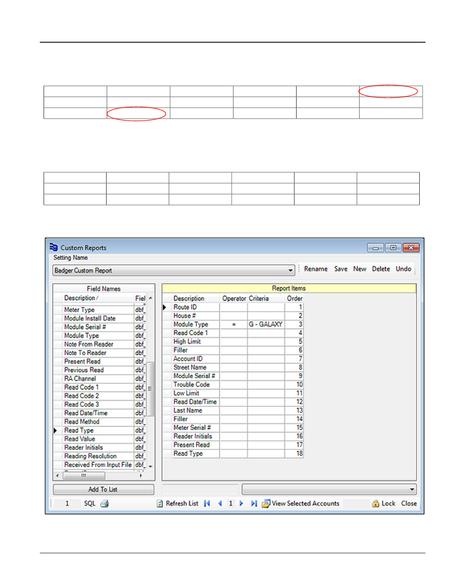Go to first record with navigation arrow

[207, 503]
